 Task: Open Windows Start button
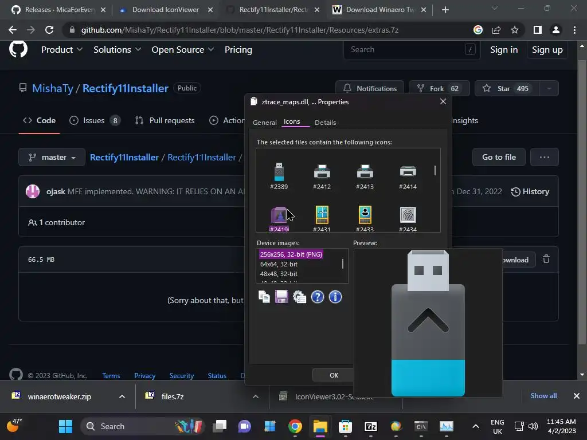tap(65, 426)
